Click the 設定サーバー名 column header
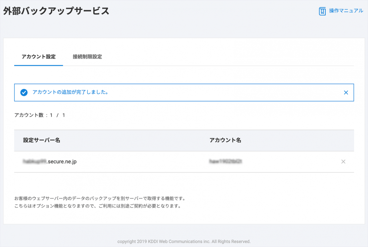This screenshot has height=247, width=368. [x=42, y=140]
